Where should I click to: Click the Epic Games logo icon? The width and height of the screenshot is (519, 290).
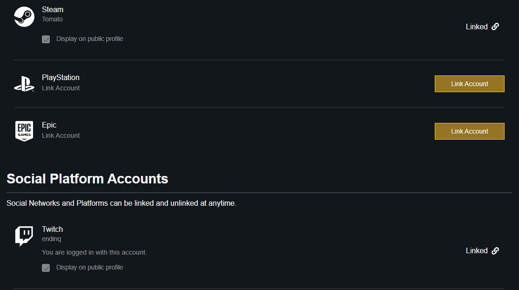pyautogui.click(x=24, y=131)
